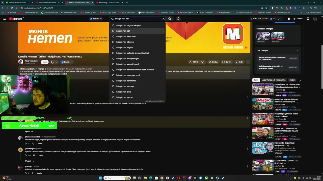
Task: Select suggestion 'hülagü han alamut kalesi'
Action: (137, 64)
